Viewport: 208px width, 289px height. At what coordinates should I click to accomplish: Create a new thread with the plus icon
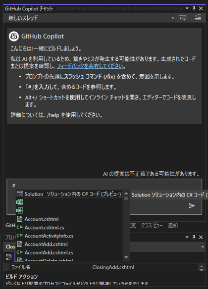(183, 18)
